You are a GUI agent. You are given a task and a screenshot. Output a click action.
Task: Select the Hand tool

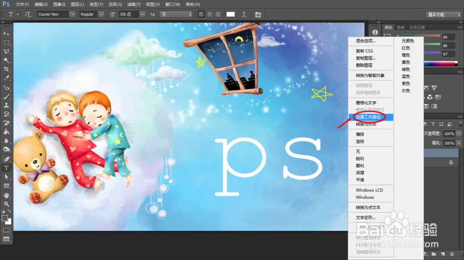[x=6, y=195]
